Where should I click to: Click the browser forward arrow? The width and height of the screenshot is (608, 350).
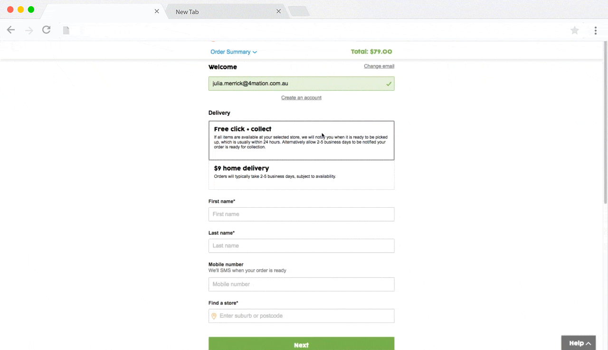click(x=29, y=30)
